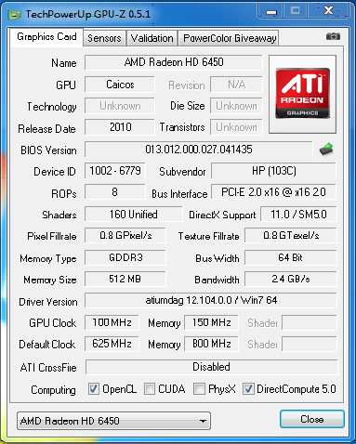The image size is (356, 444).
Task: Click the Transistors field showing Unknown
Action: [x=236, y=127]
